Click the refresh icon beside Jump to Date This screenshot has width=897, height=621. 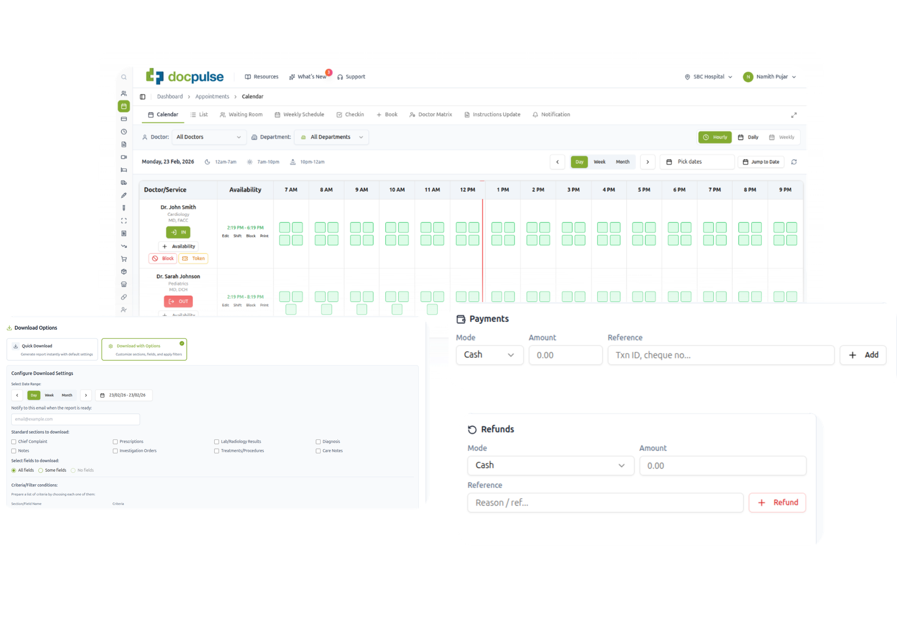[x=794, y=162]
